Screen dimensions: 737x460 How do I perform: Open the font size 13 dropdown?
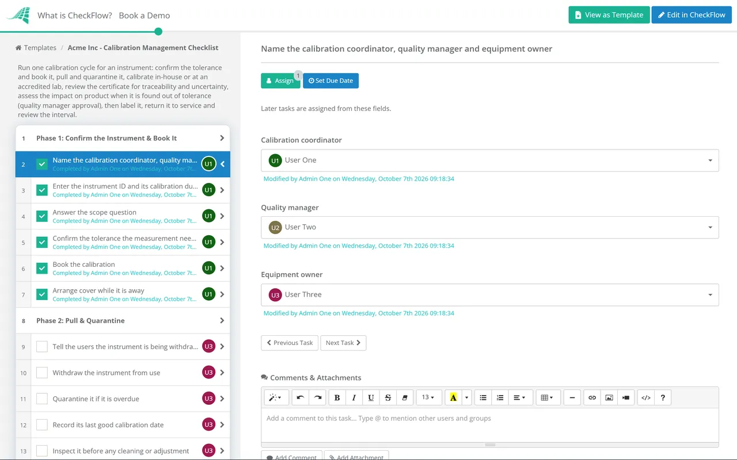pos(429,397)
